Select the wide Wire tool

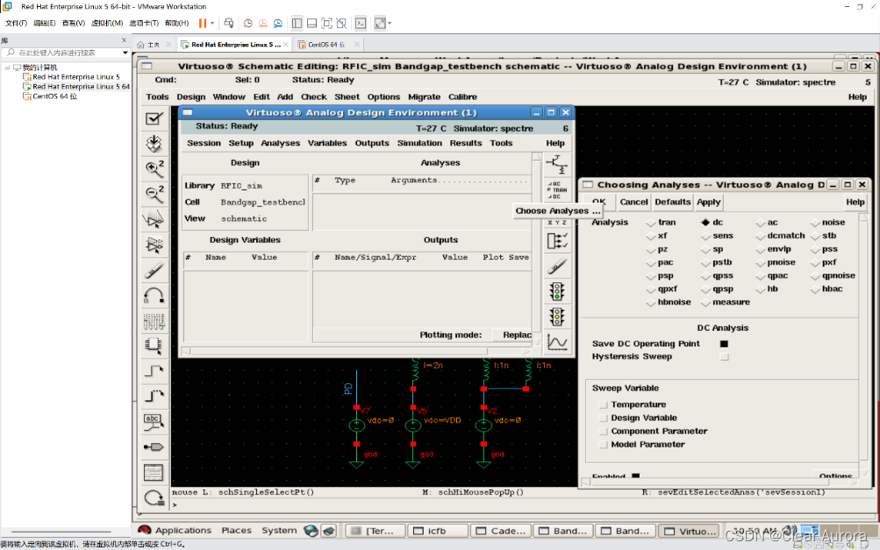coord(154,396)
